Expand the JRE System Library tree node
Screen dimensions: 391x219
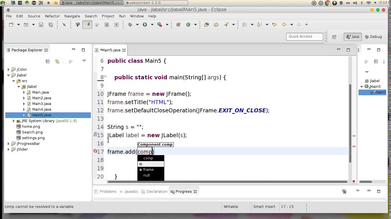click(x=13, y=121)
